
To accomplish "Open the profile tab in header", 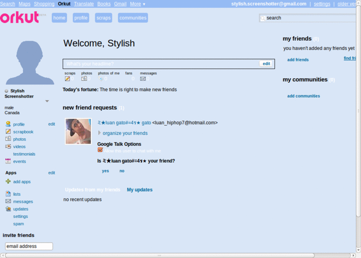I will [81, 18].
